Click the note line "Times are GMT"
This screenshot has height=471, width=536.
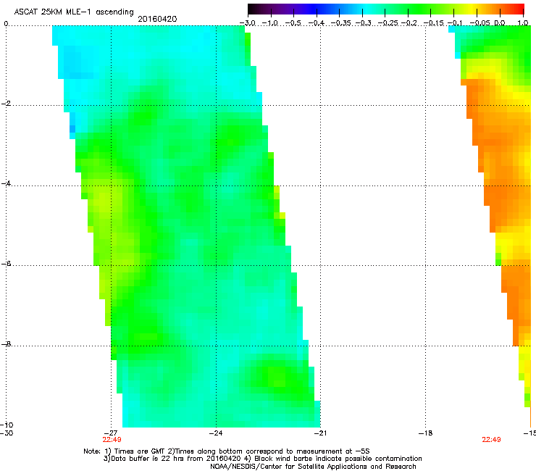click(227, 451)
